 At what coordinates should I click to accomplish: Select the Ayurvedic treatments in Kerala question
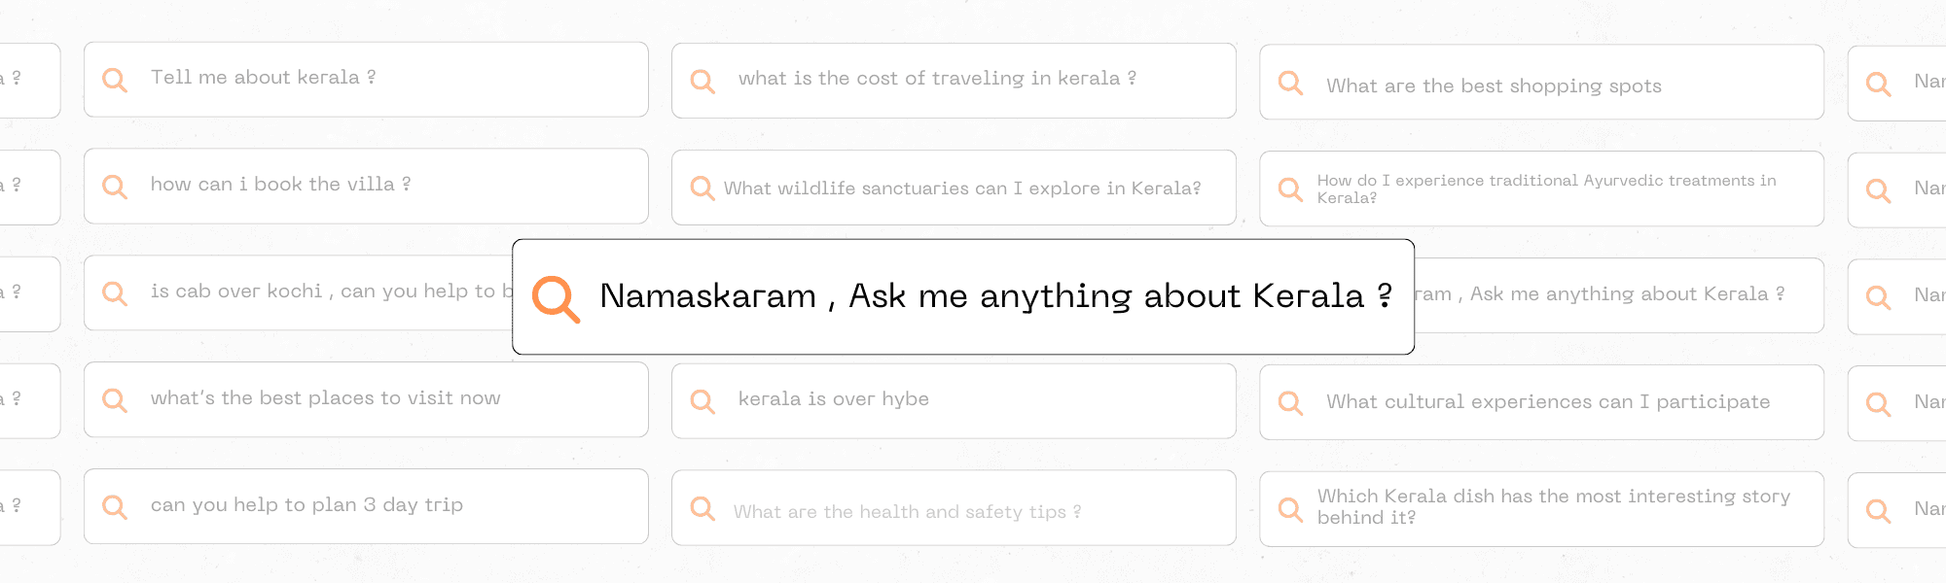1541,189
